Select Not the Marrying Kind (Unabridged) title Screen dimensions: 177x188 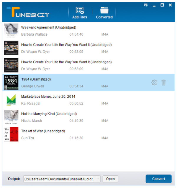[x=49, y=114]
